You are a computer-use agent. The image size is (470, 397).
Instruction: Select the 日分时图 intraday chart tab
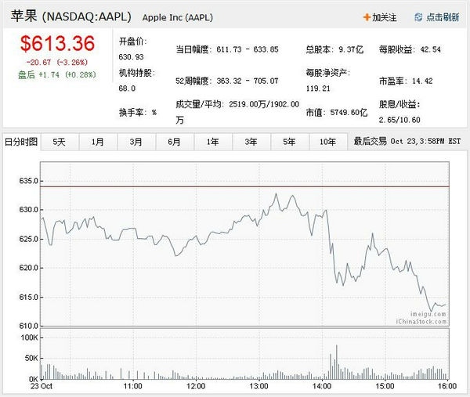tap(21, 142)
